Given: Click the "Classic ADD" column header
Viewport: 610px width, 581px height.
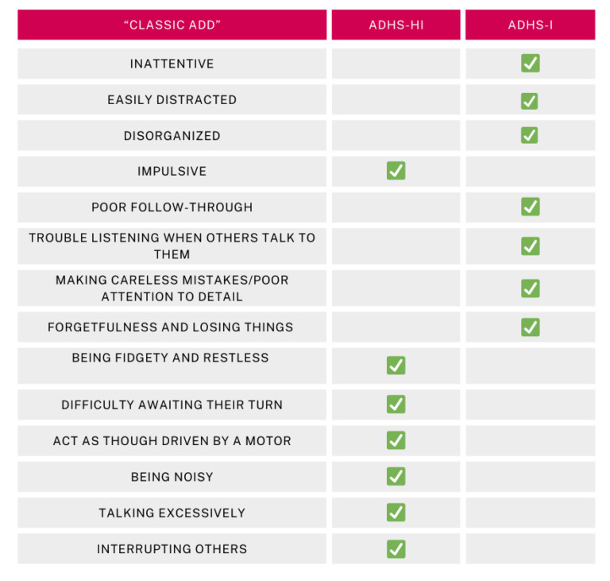Looking at the screenshot, I should coord(172,25).
